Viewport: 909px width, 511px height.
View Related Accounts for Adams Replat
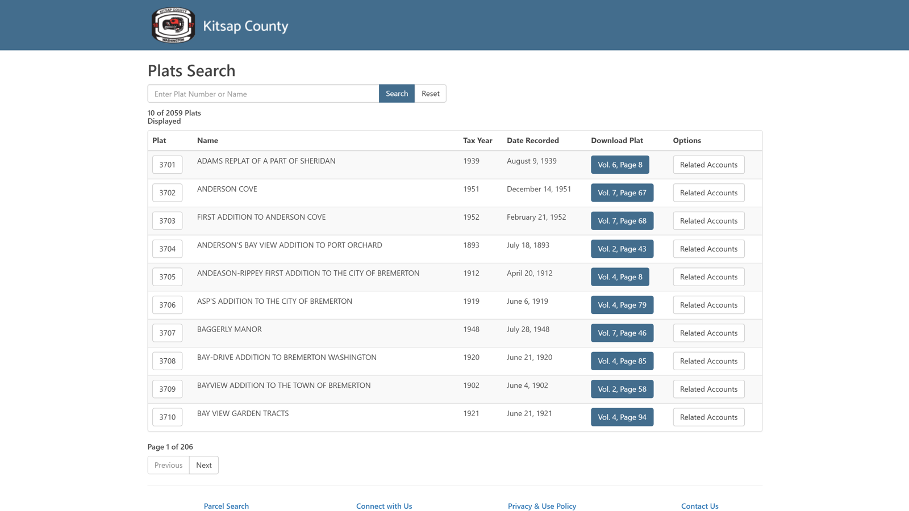pyautogui.click(x=708, y=165)
